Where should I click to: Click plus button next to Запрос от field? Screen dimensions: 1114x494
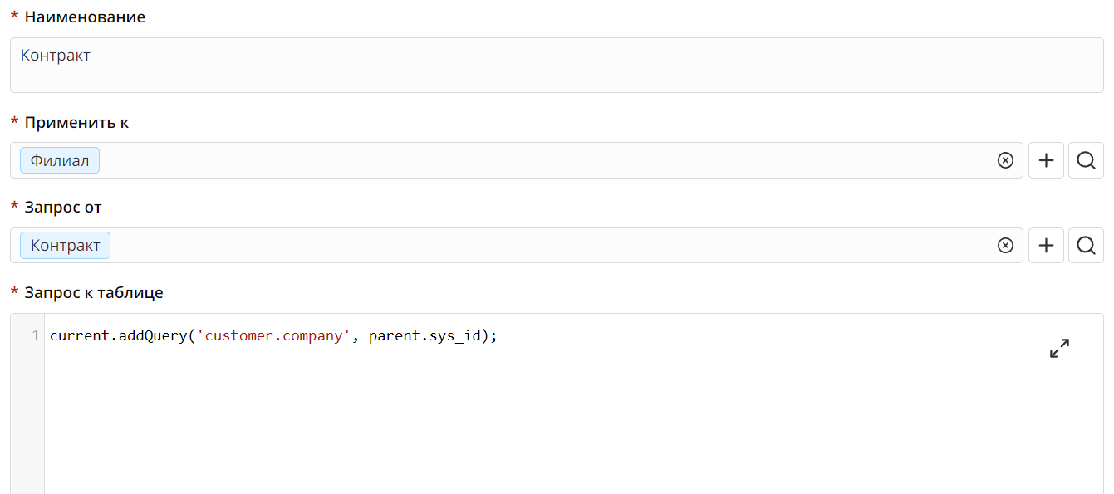pos(1046,246)
